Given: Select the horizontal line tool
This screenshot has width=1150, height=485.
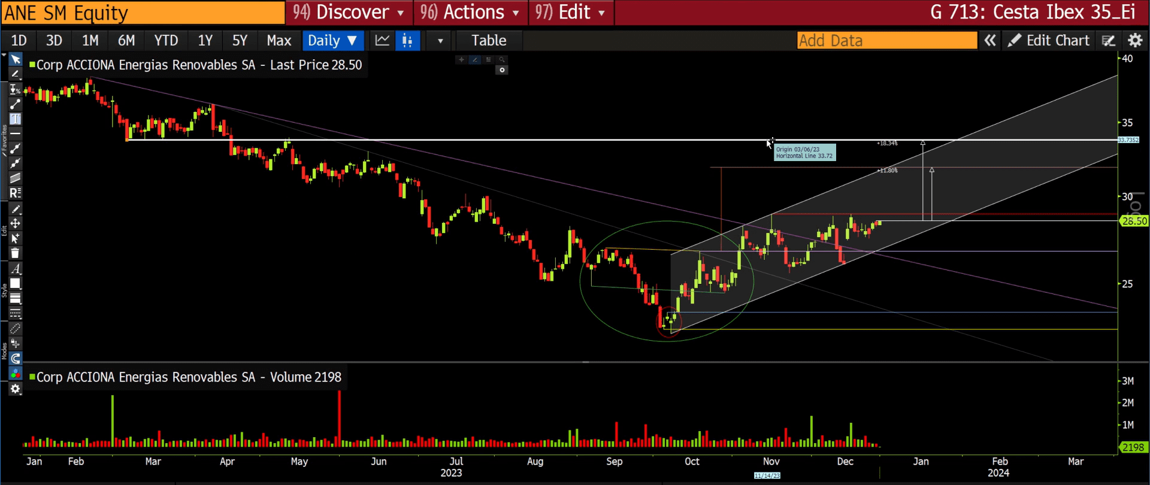Looking at the screenshot, I should click(x=16, y=134).
